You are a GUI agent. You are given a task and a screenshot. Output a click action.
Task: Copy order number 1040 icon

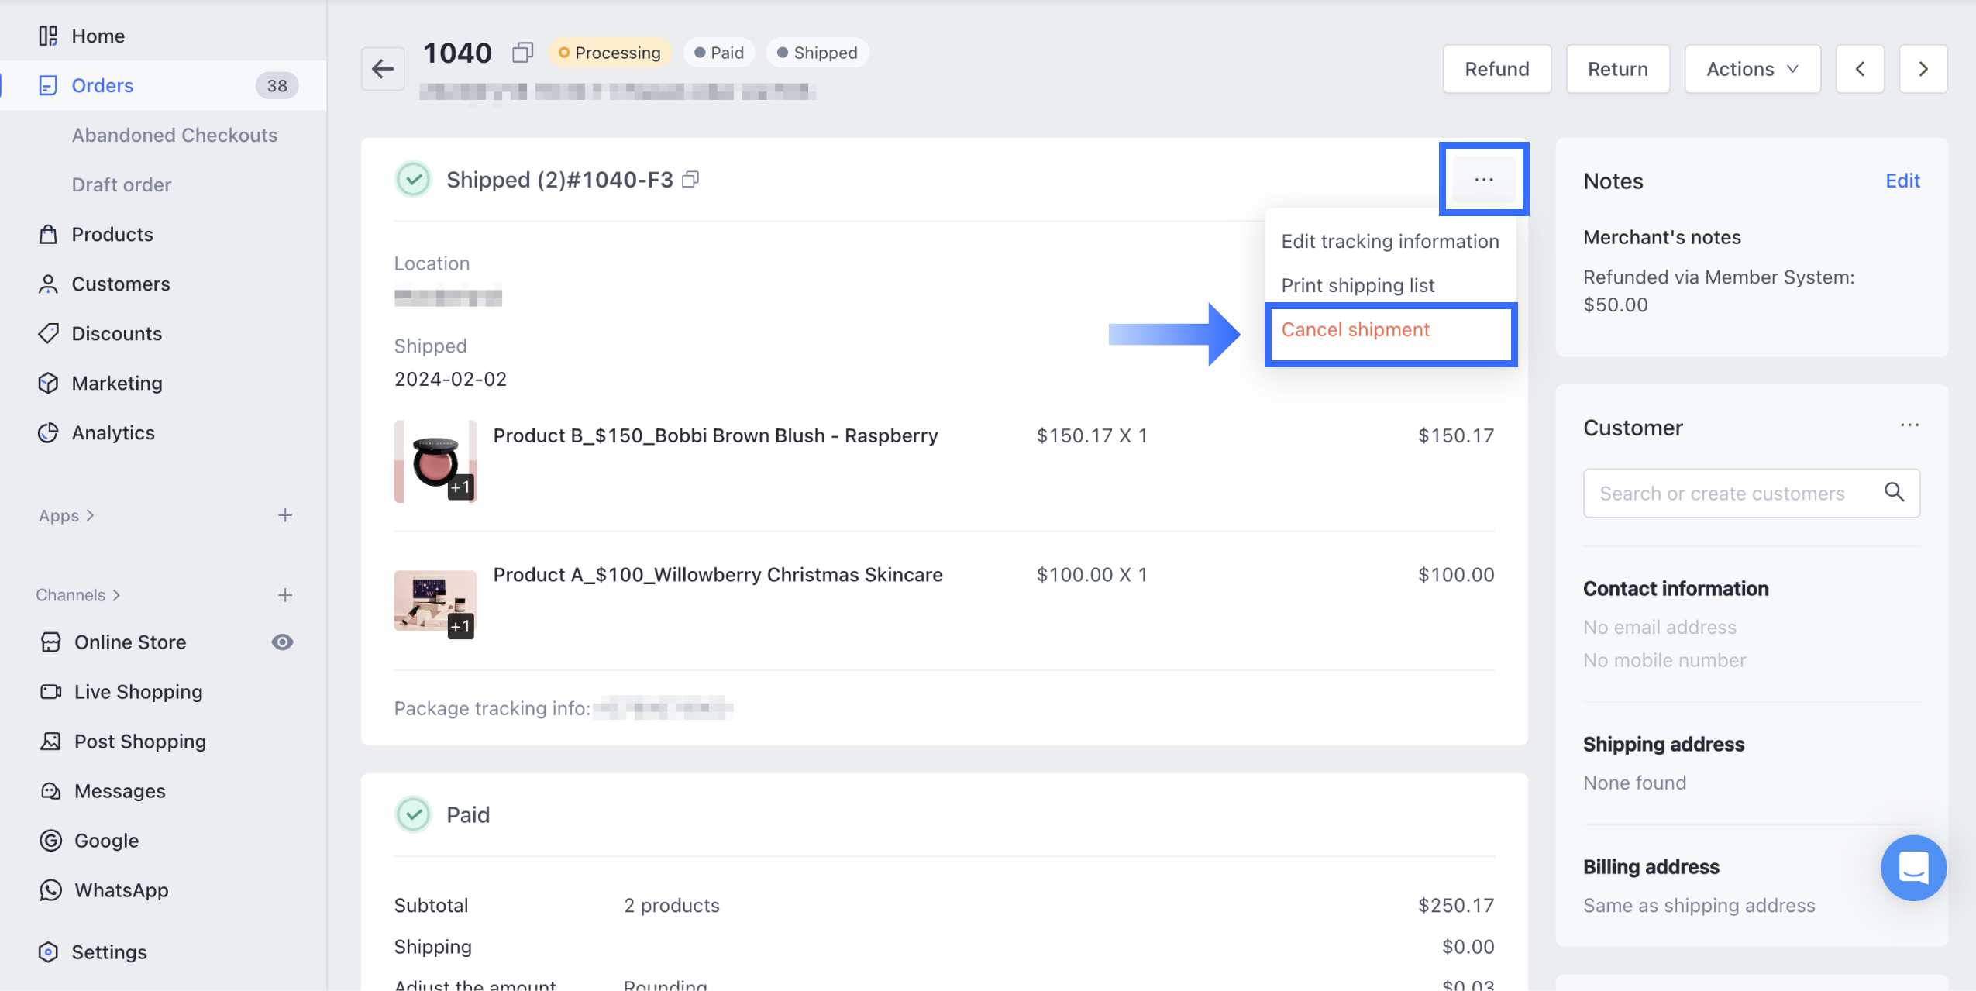click(522, 53)
